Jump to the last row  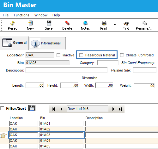pos(120,109)
